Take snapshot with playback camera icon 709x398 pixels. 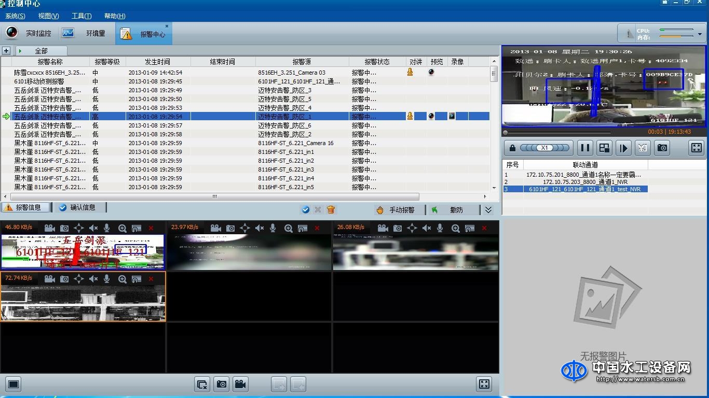(x=662, y=148)
